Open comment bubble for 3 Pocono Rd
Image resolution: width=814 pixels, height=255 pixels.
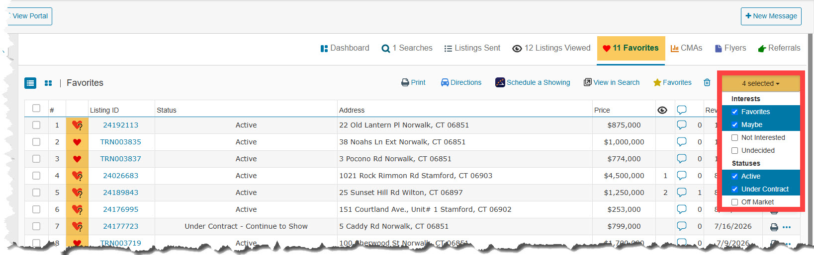(682, 159)
